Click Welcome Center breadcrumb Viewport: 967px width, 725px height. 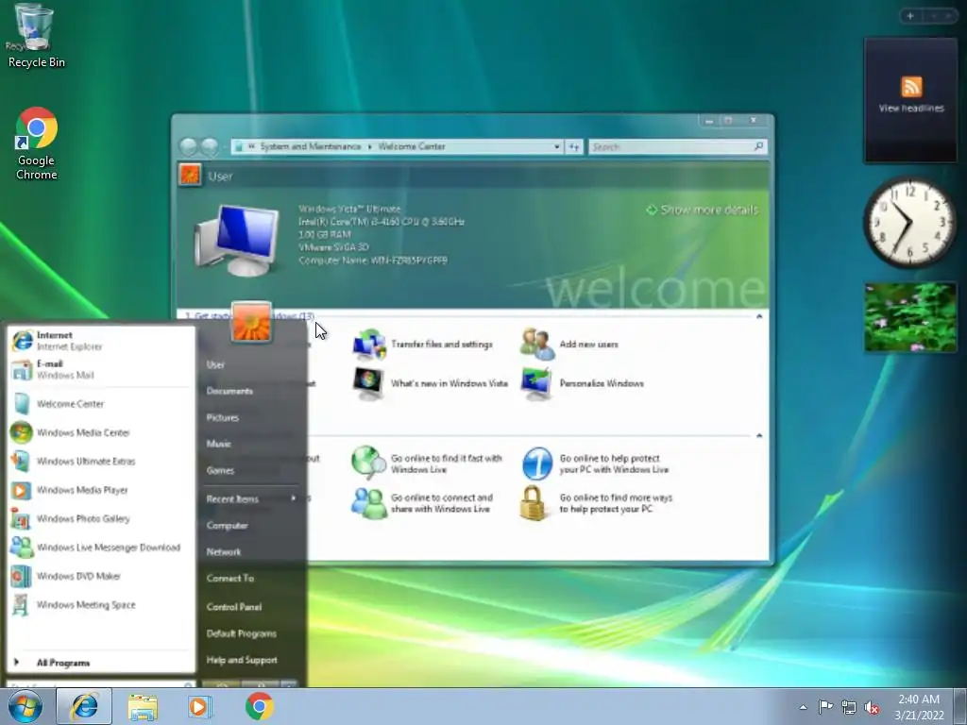(412, 146)
